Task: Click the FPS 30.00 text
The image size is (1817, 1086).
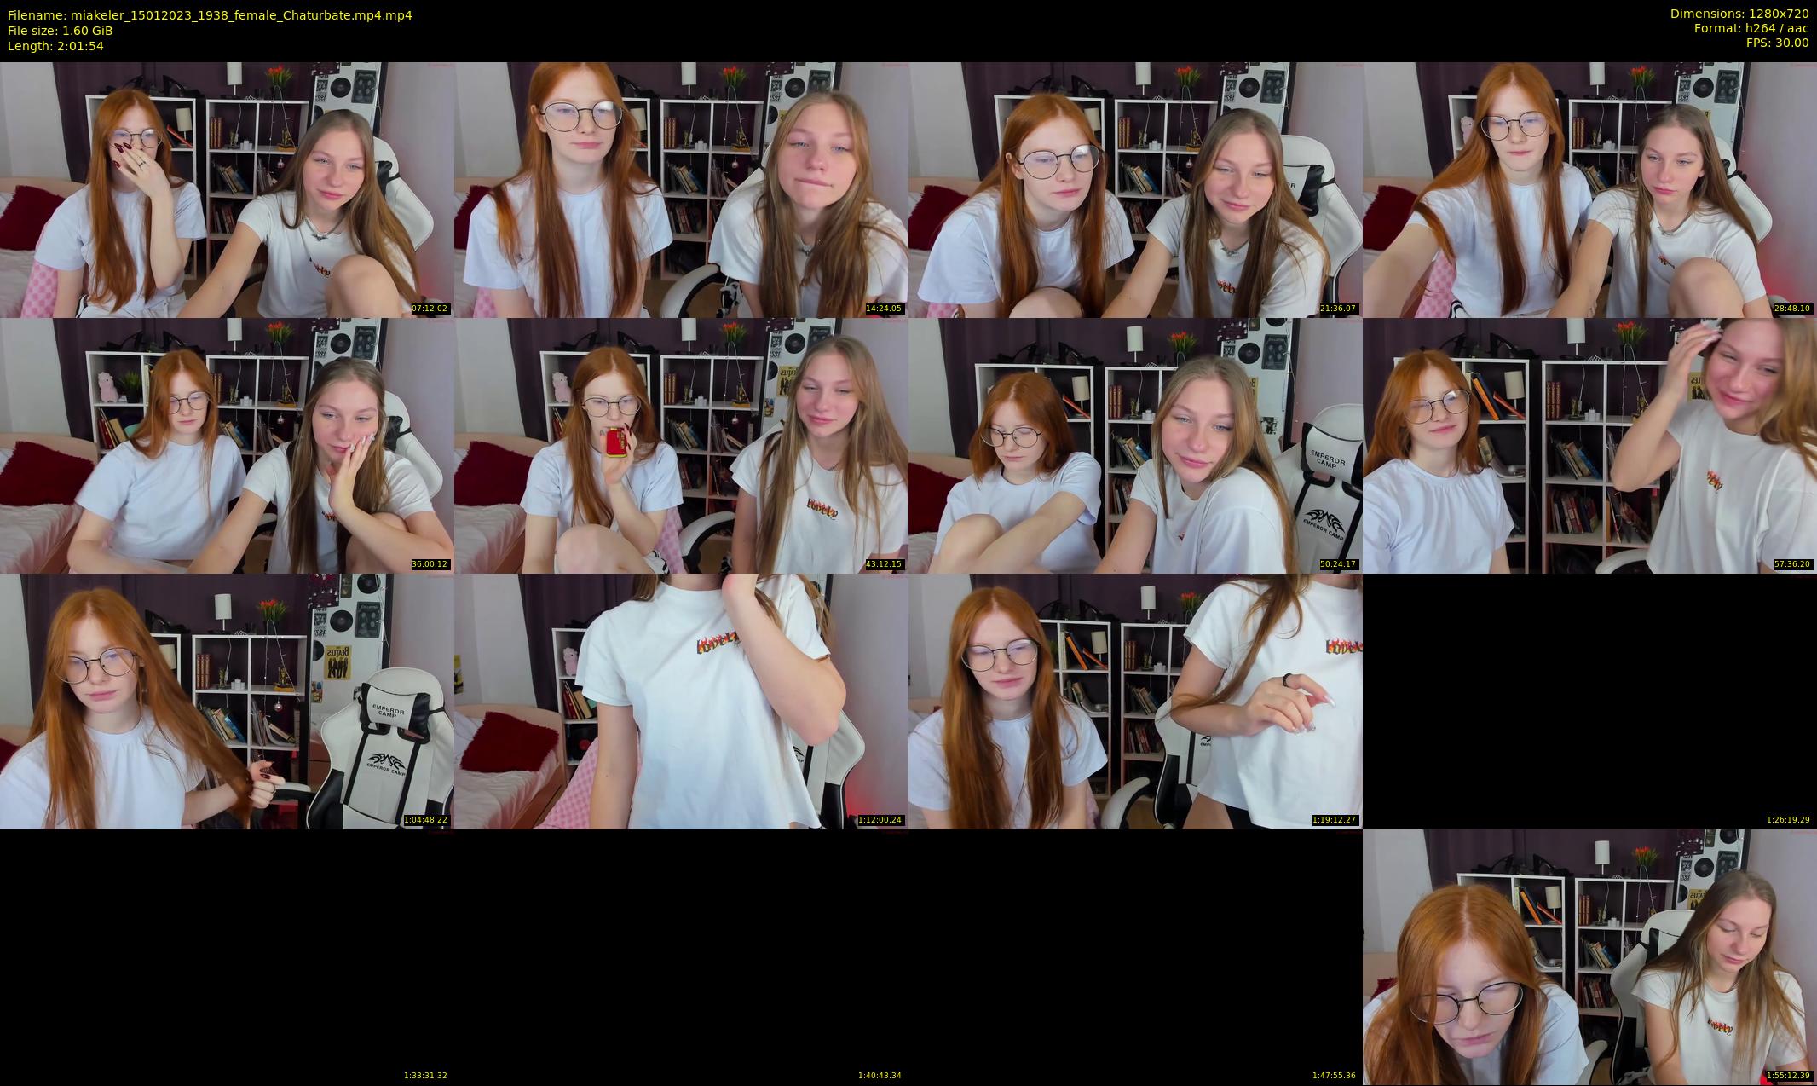Action: pyautogui.click(x=1776, y=43)
